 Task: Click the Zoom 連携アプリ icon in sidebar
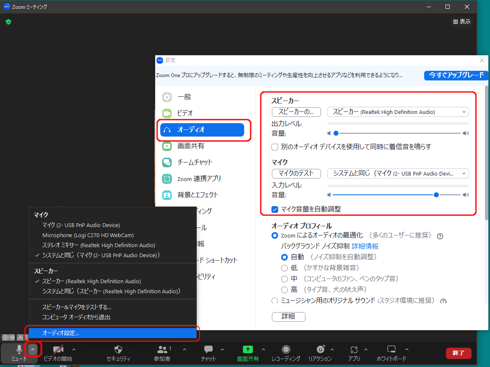[167, 179]
